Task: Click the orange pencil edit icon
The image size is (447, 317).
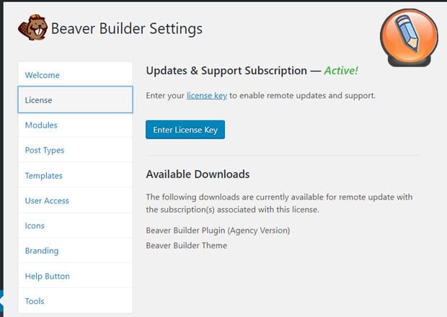Action: 409,37
